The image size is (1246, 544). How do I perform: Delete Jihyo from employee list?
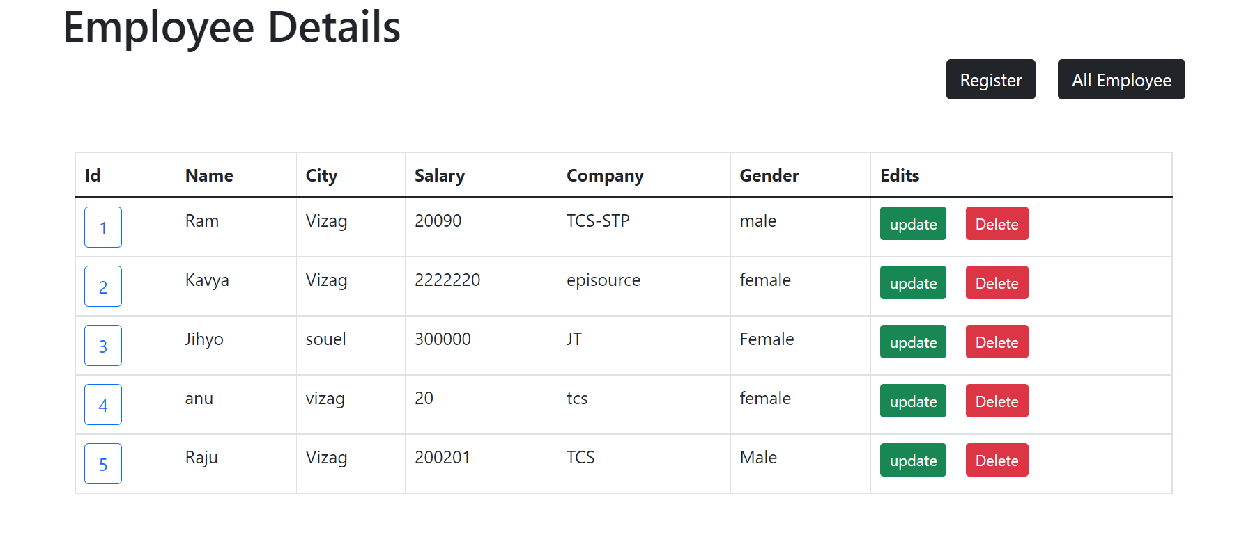coord(997,342)
